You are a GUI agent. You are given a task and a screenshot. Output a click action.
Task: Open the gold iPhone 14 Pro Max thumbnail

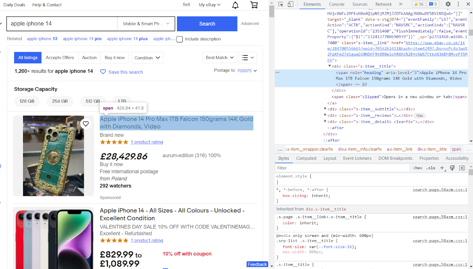tap(54, 156)
